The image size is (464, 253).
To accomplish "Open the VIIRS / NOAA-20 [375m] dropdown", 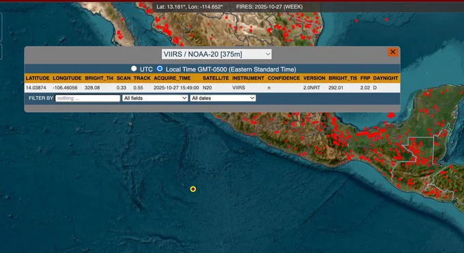I will pos(216,54).
